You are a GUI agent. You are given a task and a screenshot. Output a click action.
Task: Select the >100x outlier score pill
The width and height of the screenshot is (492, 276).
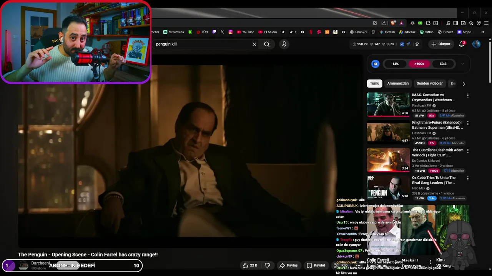click(x=419, y=64)
